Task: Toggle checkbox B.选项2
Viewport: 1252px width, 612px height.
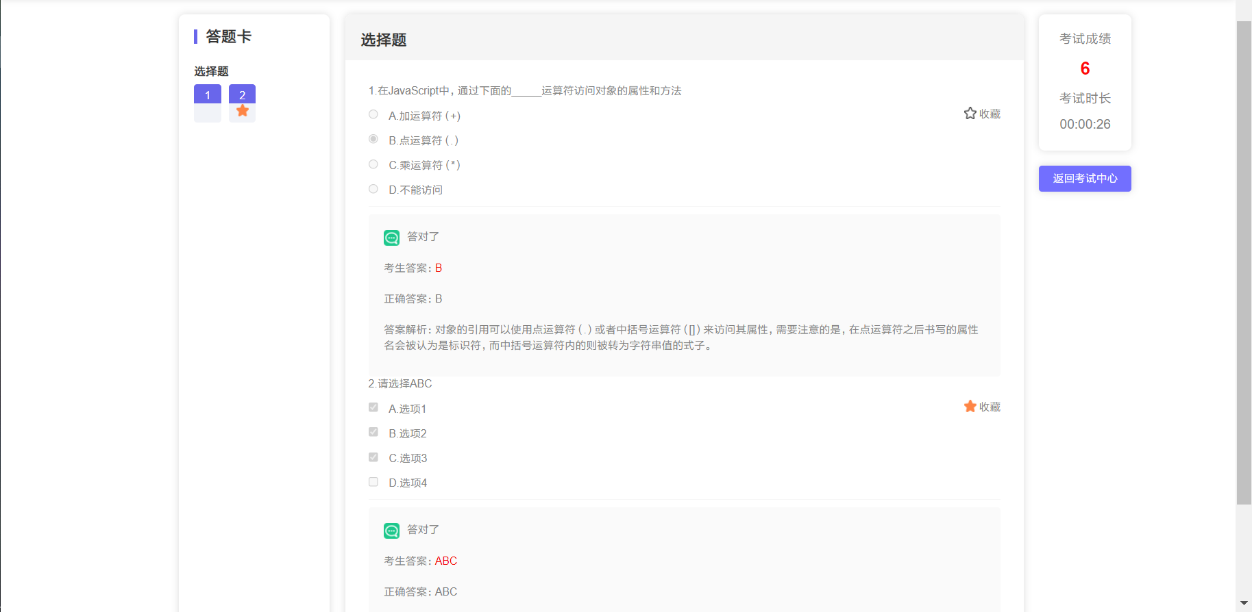Action: (373, 432)
